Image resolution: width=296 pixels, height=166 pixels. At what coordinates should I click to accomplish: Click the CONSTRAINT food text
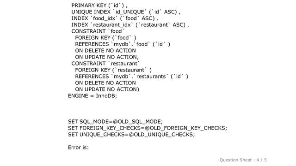pyautogui.click(x=98, y=31)
